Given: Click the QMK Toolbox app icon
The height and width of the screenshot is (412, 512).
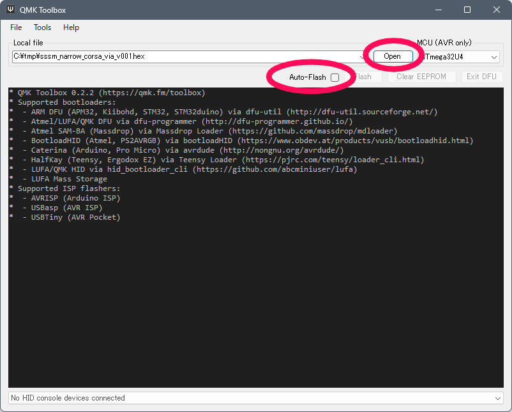Looking at the screenshot, I should coord(10,10).
